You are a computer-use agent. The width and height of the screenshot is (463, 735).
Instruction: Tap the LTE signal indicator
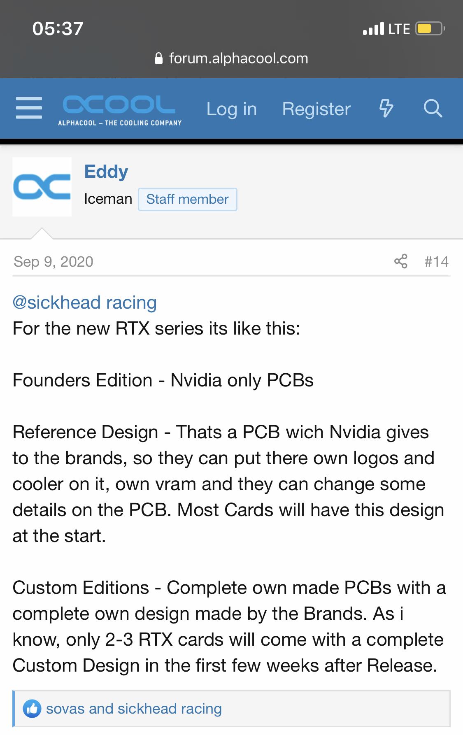coord(399,29)
